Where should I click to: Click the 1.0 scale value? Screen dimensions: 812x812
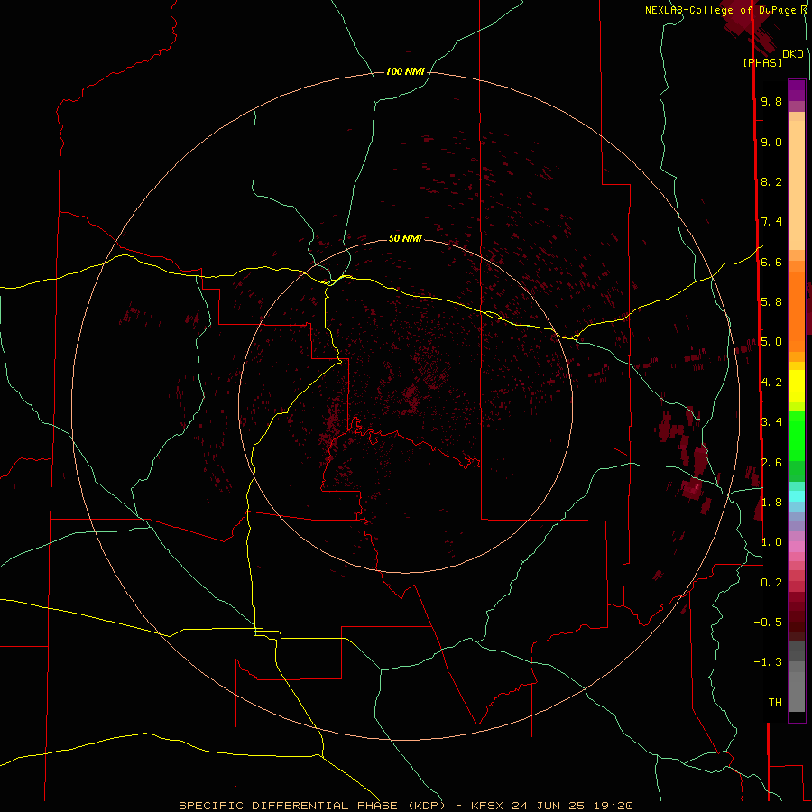[771, 542]
